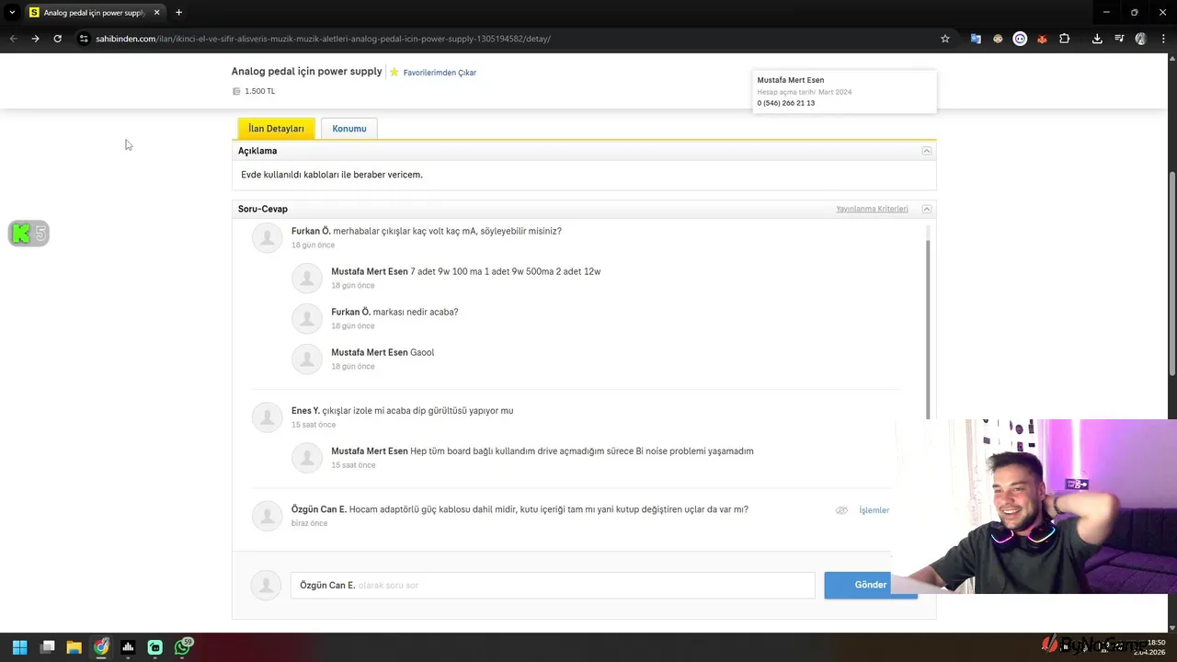
Task: Click the Soru-Cevap inner scrollbar
Action: pyautogui.click(x=928, y=328)
